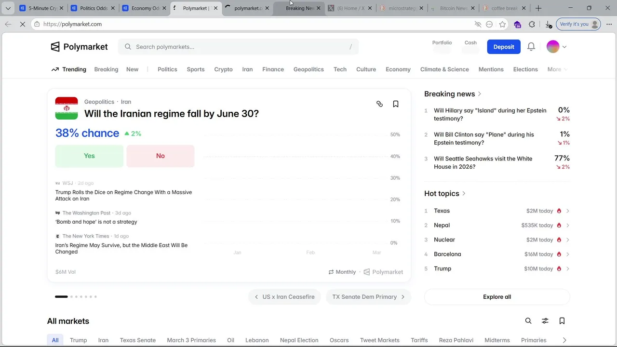The height and width of the screenshot is (347, 617).
Task: Open the browser extensions puzzle icon
Action: [532, 24]
